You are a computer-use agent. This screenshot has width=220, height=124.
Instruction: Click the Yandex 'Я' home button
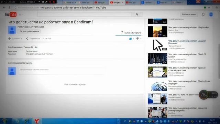(10, 8)
